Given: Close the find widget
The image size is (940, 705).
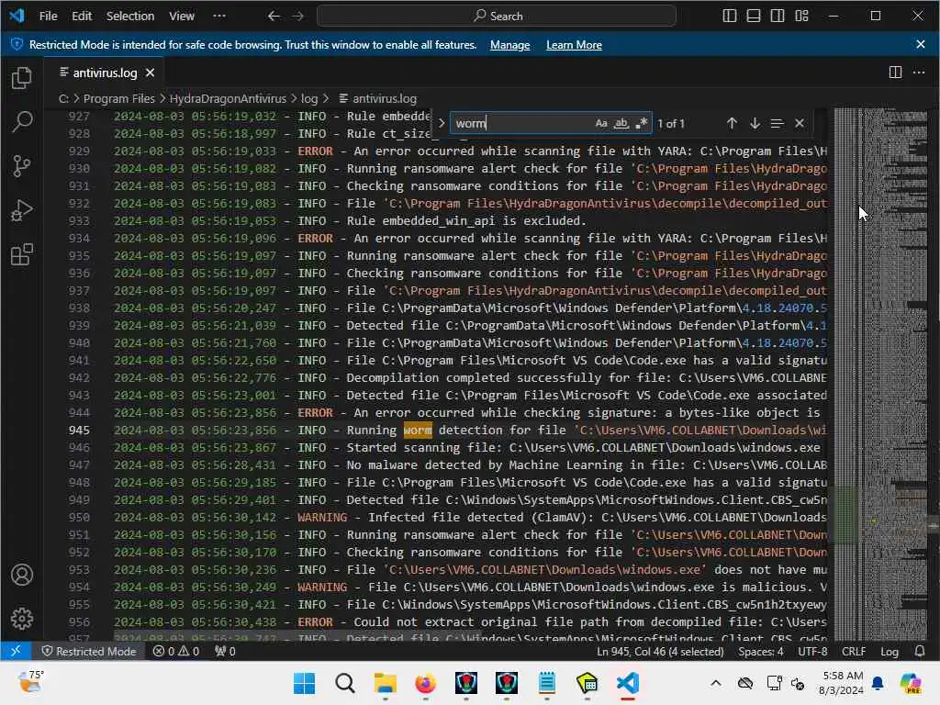Looking at the screenshot, I should (800, 124).
